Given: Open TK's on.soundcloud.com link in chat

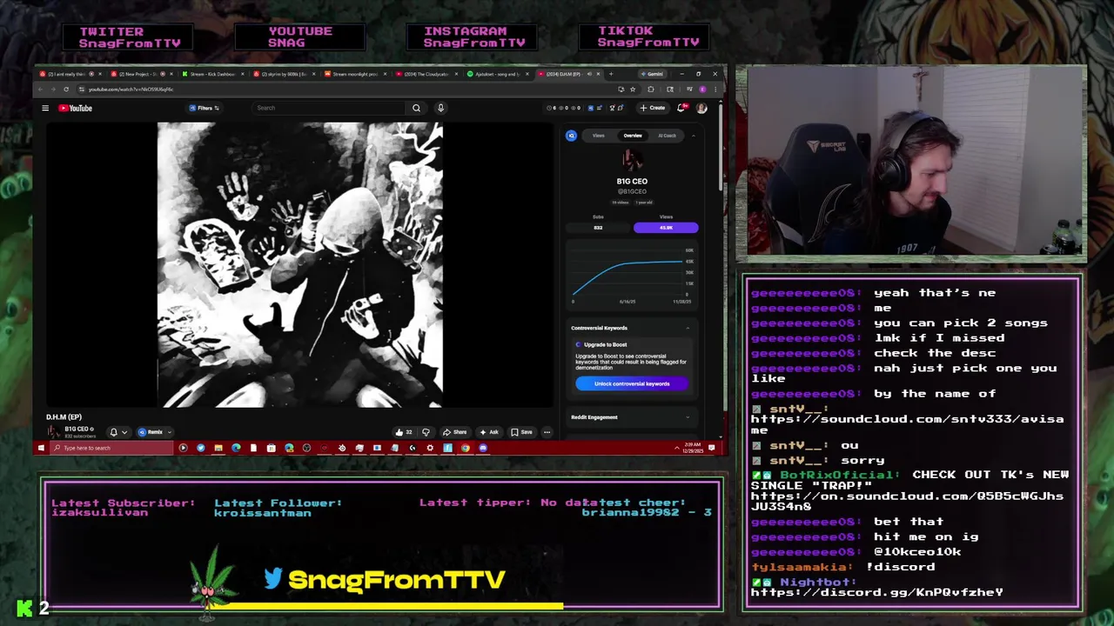Looking at the screenshot, I should 907,501.
